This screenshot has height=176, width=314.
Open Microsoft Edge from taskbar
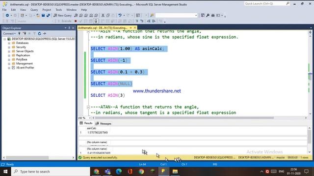point(119,172)
